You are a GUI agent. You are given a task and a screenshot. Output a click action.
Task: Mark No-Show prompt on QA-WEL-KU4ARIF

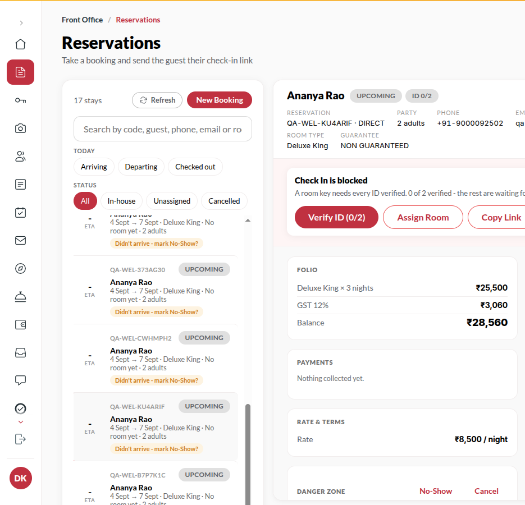(156, 449)
